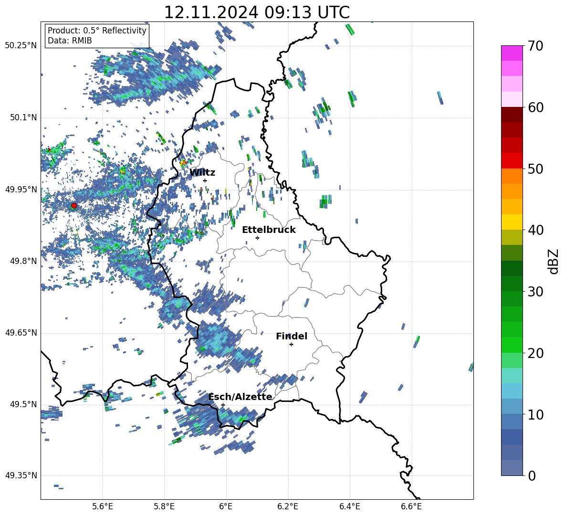
Task: Click the Ettelbruck city label
Action: (x=269, y=230)
